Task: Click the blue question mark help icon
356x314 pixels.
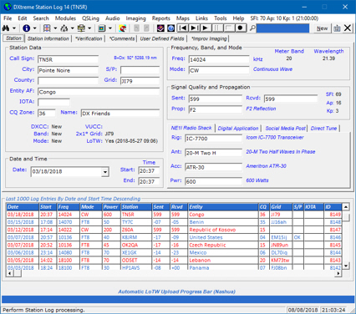Action: 171,28
